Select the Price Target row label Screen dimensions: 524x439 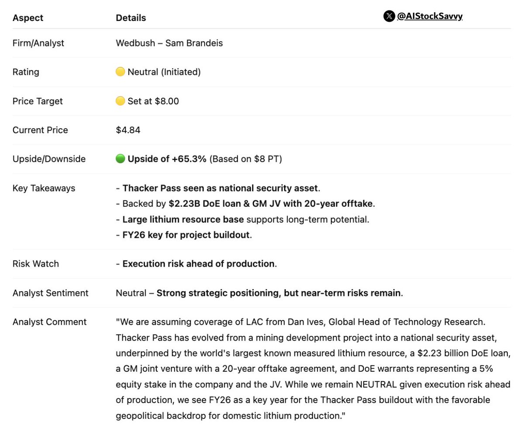click(38, 101)
